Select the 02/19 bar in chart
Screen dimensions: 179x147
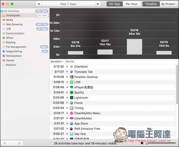(x=164, y=53)
